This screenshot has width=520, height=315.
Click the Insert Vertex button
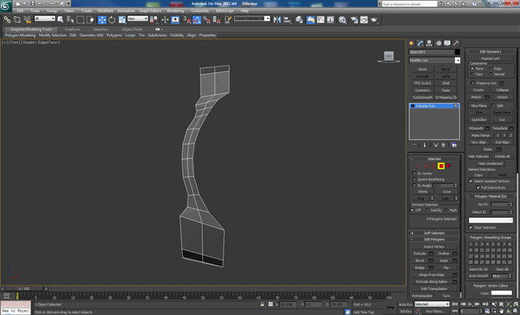434,247
